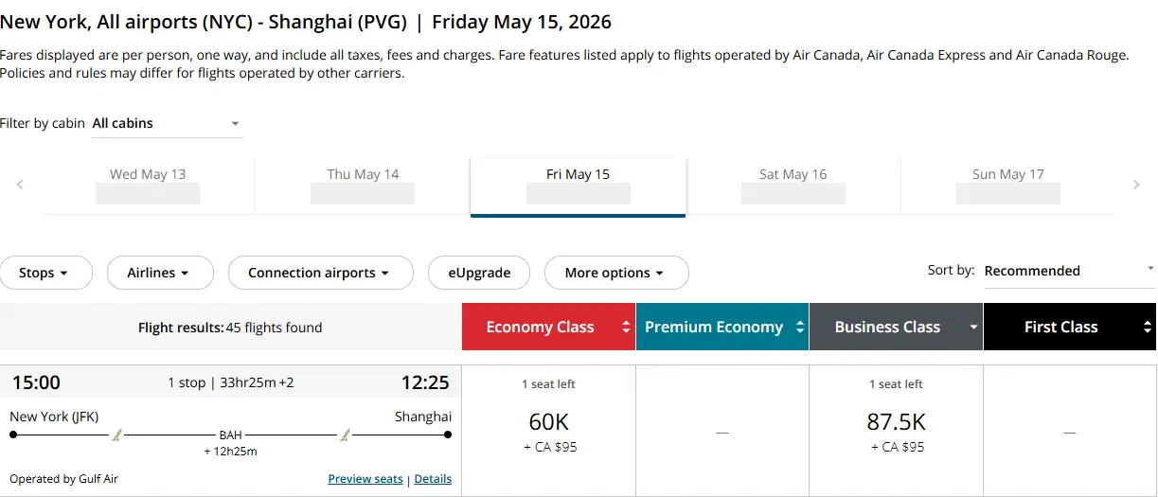Open the Airlines filter dropdown
Image resolution: width=1158 pixels, height=497 pixels.
click(x=158, y=273)
